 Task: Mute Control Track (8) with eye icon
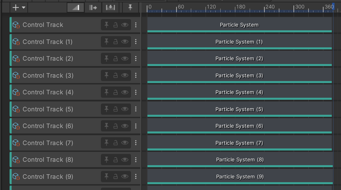(x=124, y=160)
